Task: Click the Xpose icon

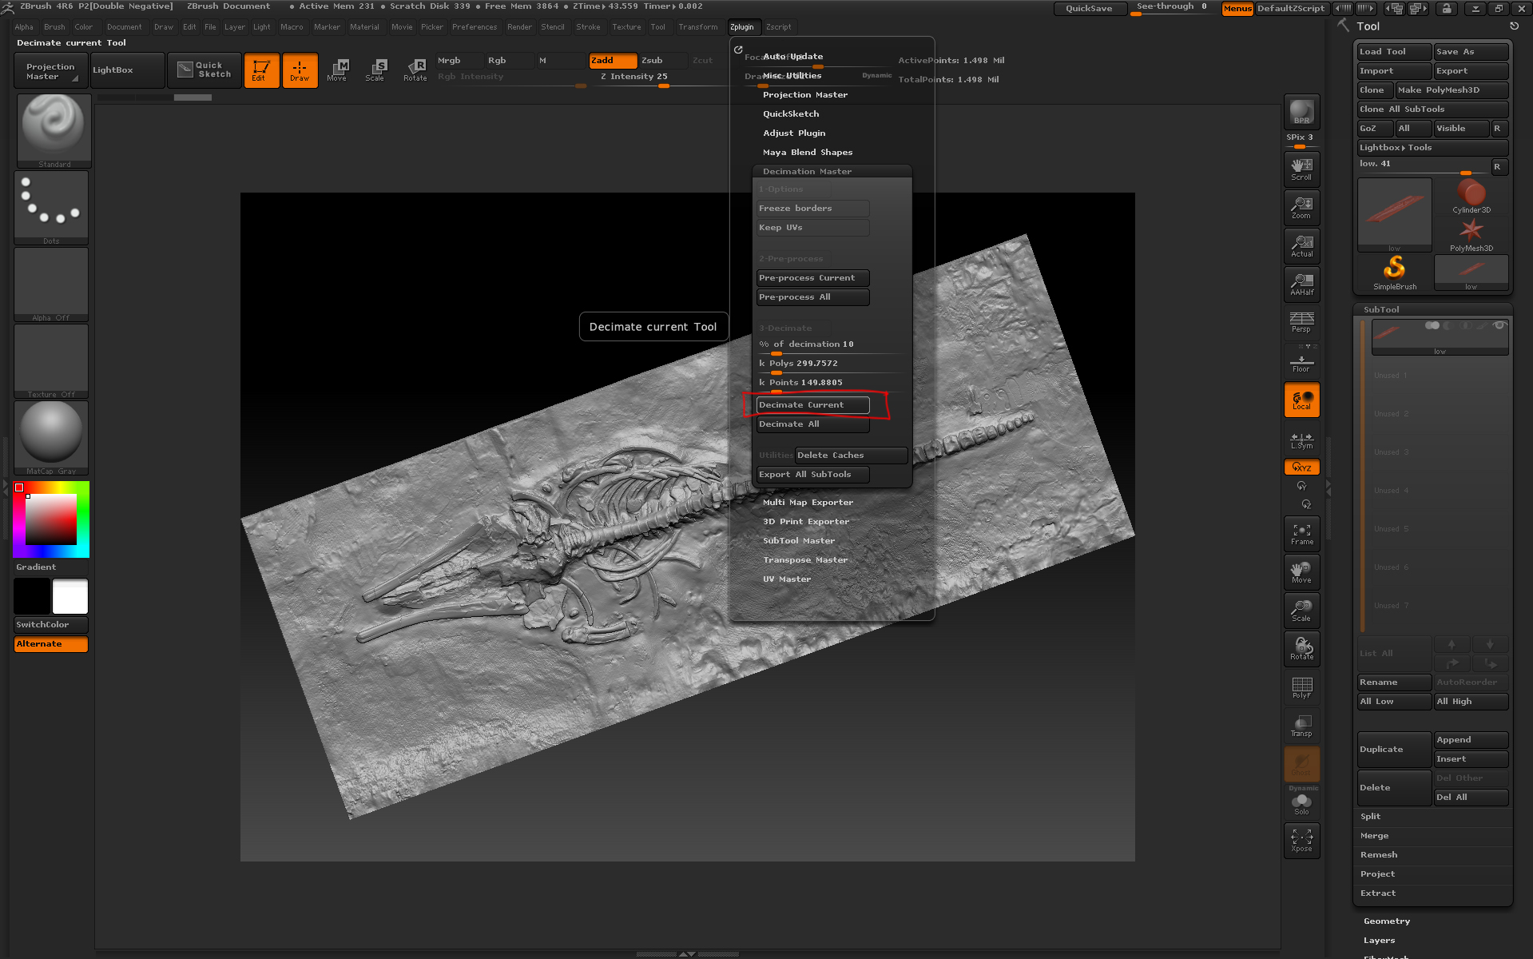Action: (1301, 840)
